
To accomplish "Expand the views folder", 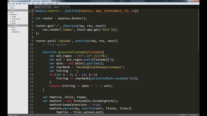I will click(11, 28).
